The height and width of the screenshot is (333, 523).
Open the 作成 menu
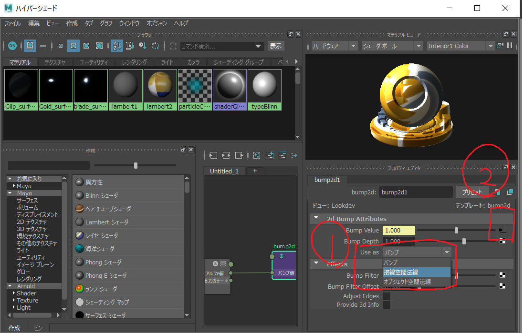(72, 23)
